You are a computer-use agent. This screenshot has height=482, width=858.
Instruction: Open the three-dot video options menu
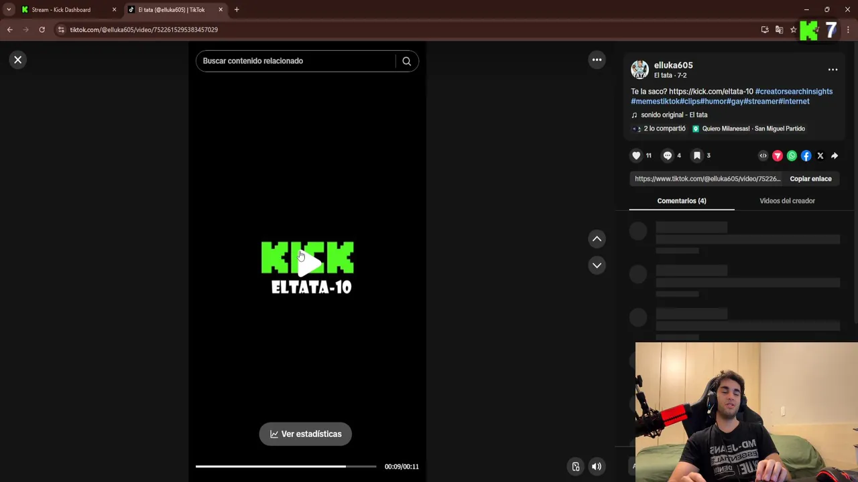(x=597, y=60)
